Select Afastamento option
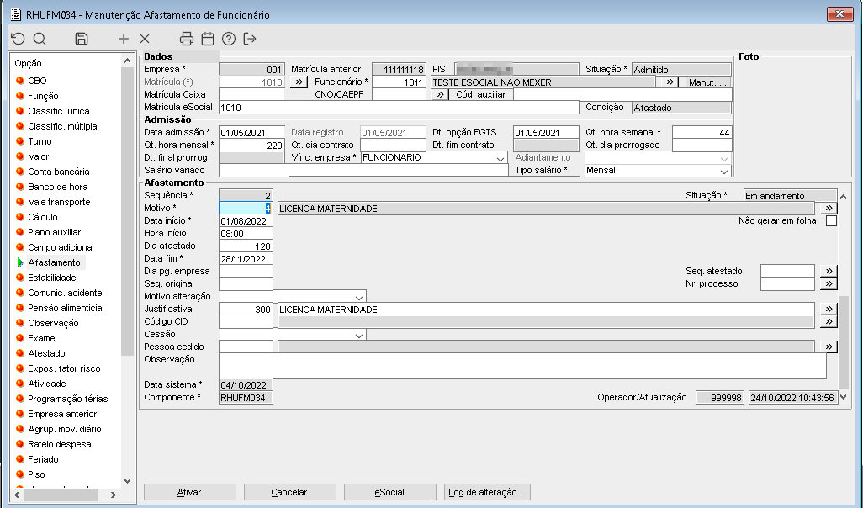 pos(54,262)
